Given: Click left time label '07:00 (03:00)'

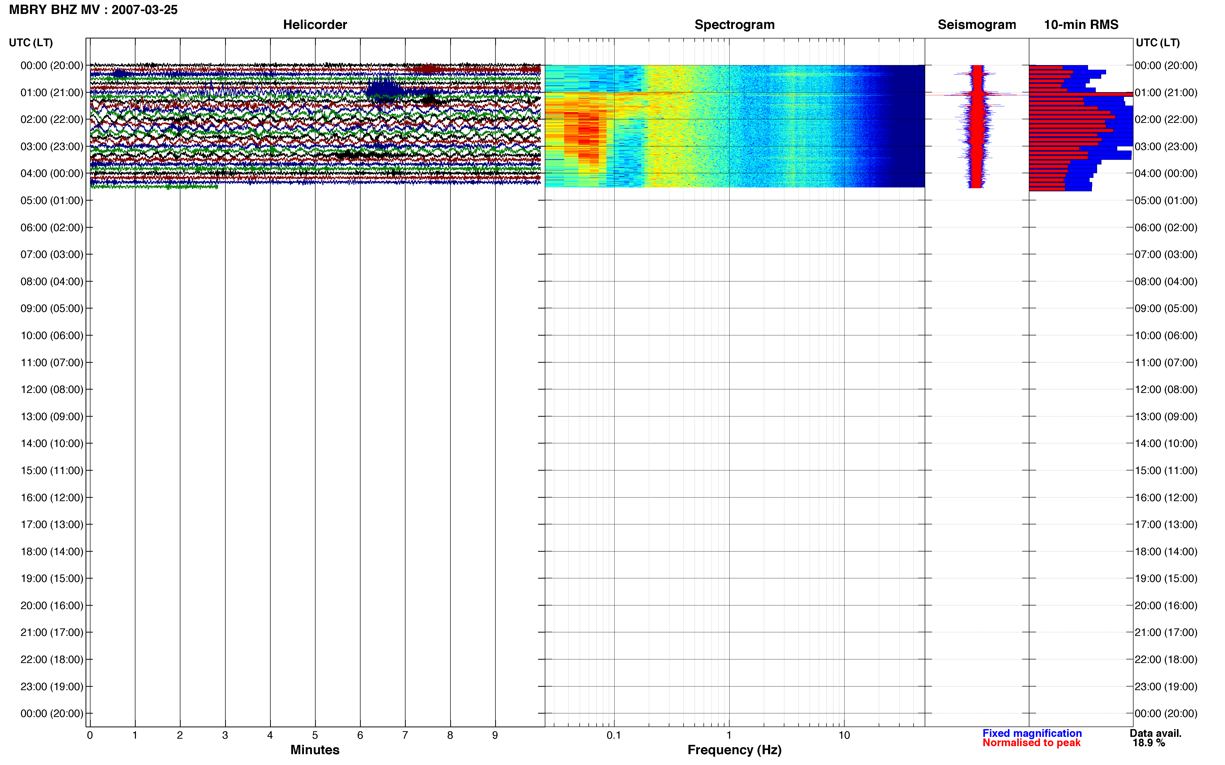Looking at the screenshot, I should [52, 255].
